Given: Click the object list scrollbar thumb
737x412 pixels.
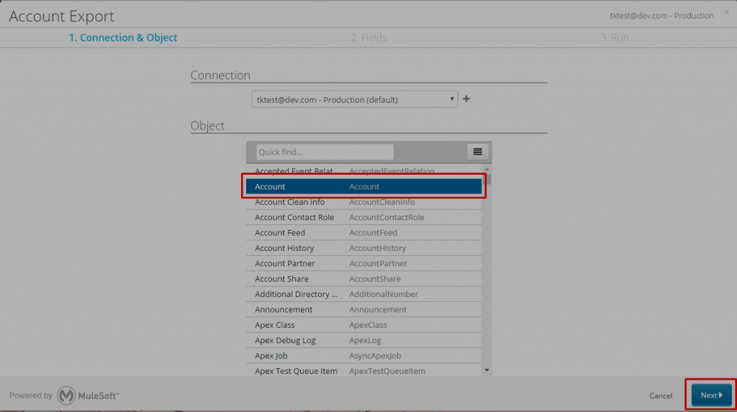Looking at the screenshot, I should click(x=489, y=179).
